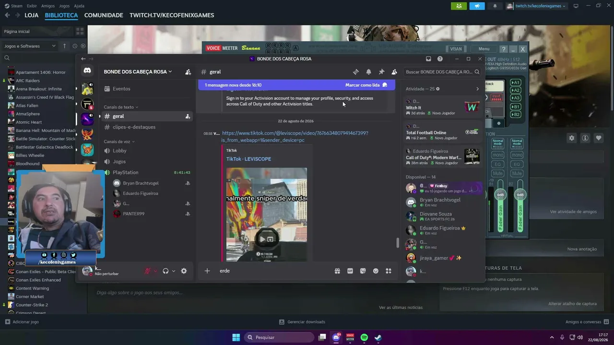This screenshot has height=345, width=614.
Task: Toggle Discord microphone mute
Action: tap(148, 271)
